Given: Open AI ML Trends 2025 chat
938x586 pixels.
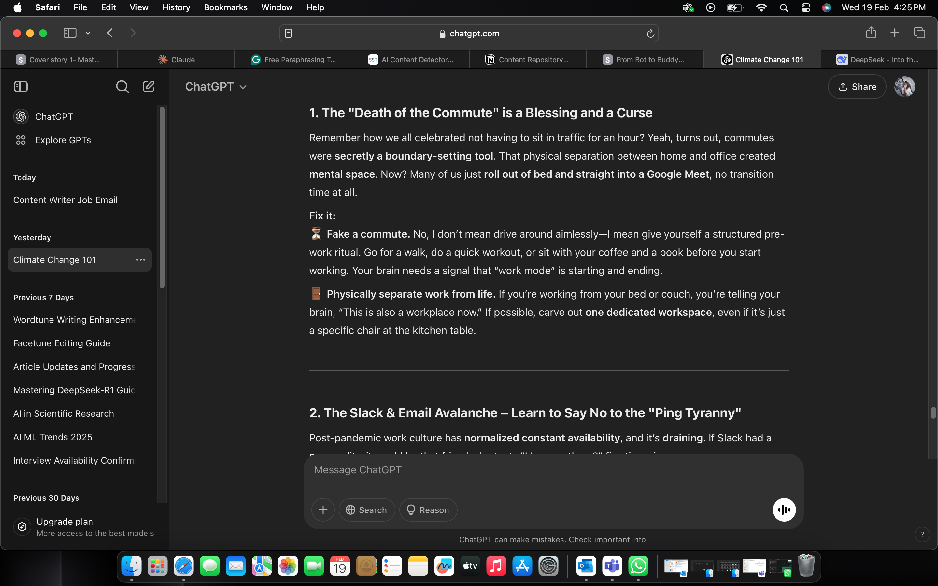Looking at the screenshot, I should tap(79, 437).
